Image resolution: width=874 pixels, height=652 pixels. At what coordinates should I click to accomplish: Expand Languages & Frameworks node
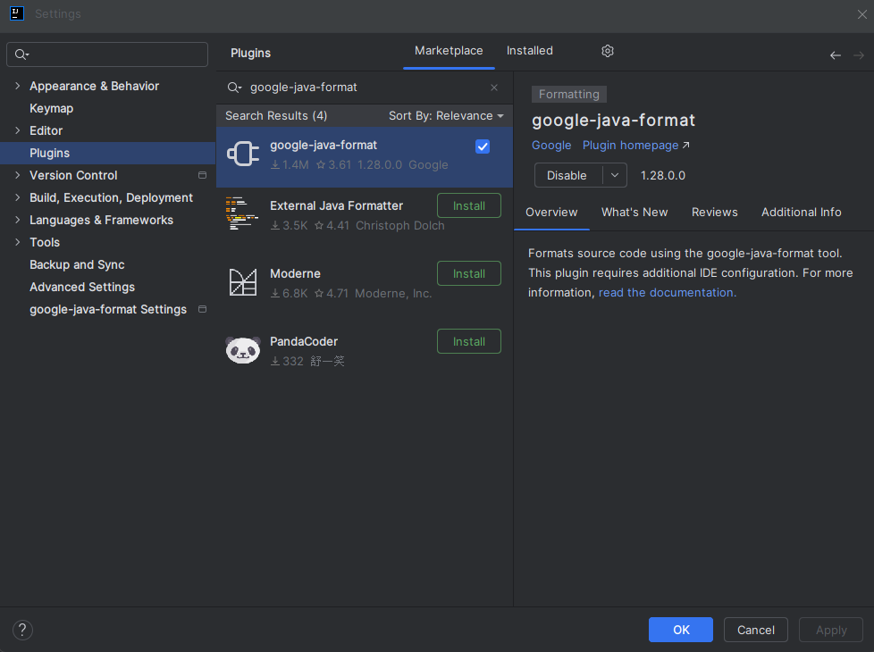tap(17, 220)
